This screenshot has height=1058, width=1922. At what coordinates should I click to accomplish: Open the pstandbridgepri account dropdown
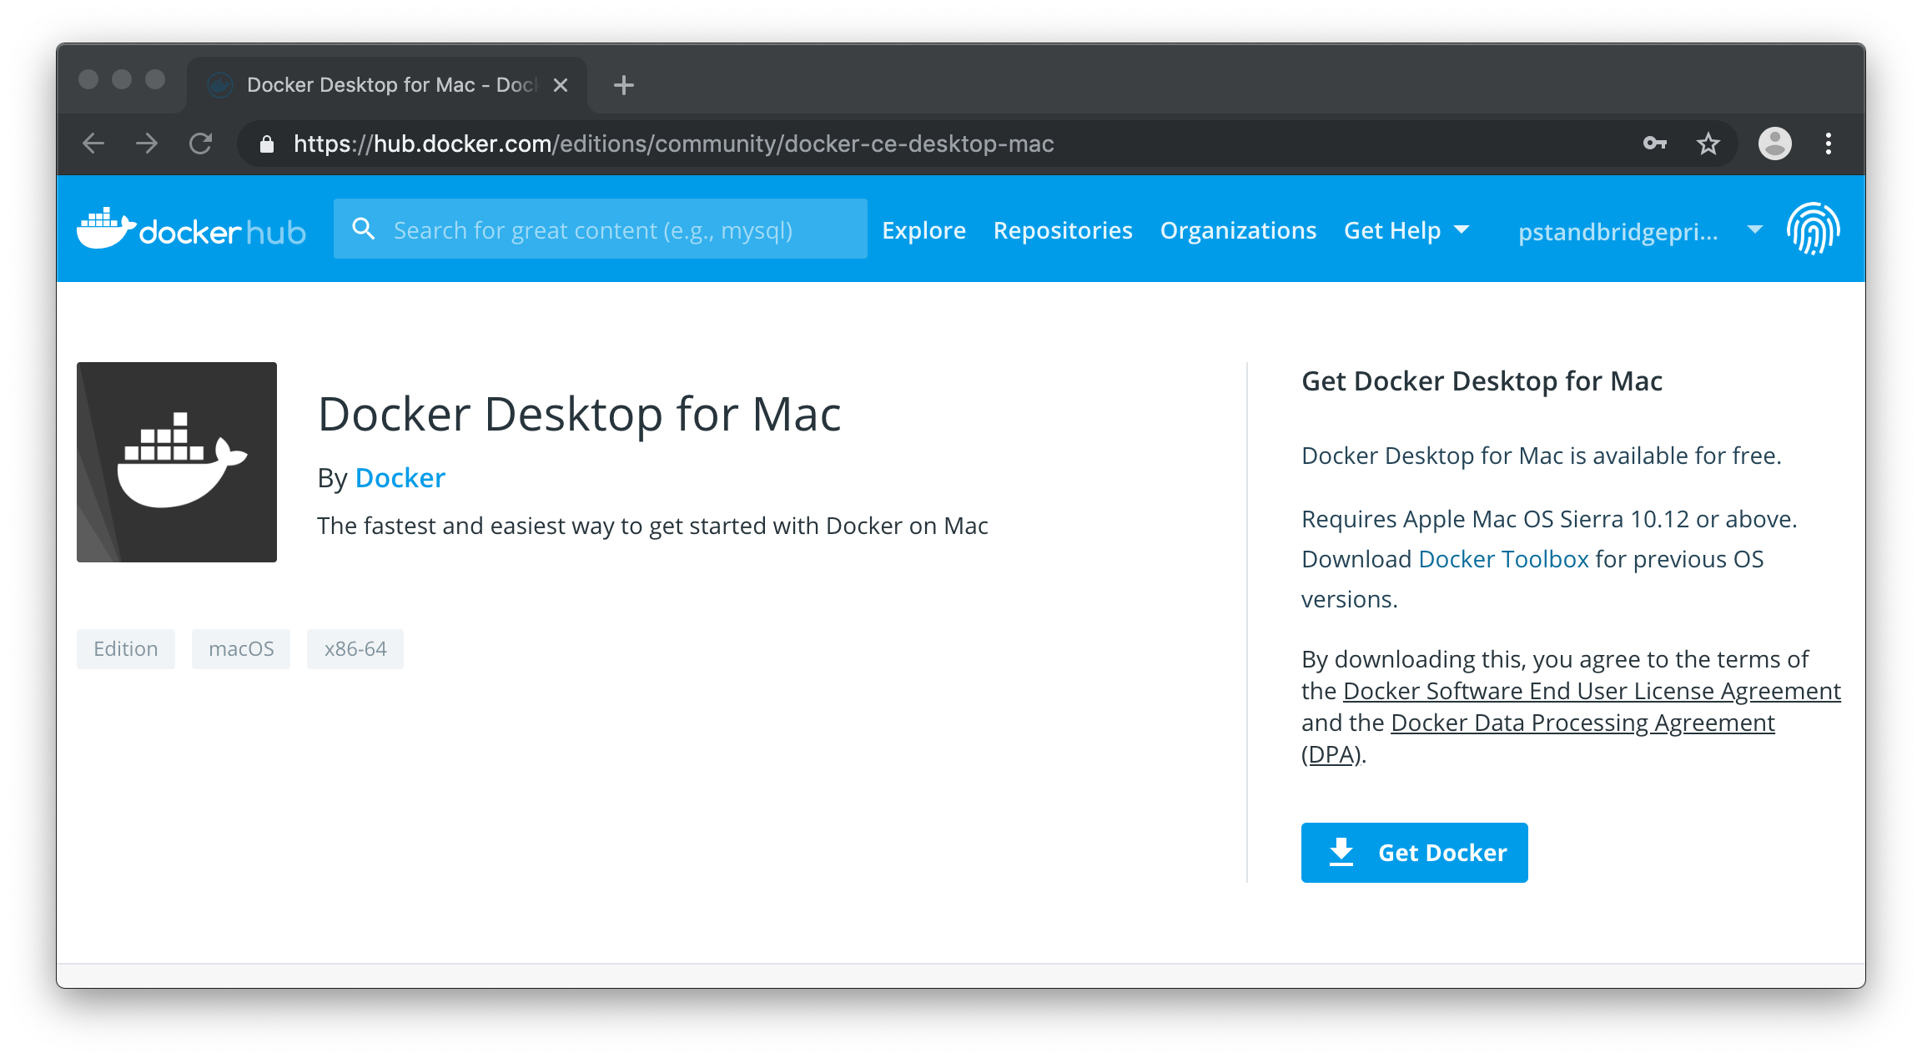point(1638,231)
